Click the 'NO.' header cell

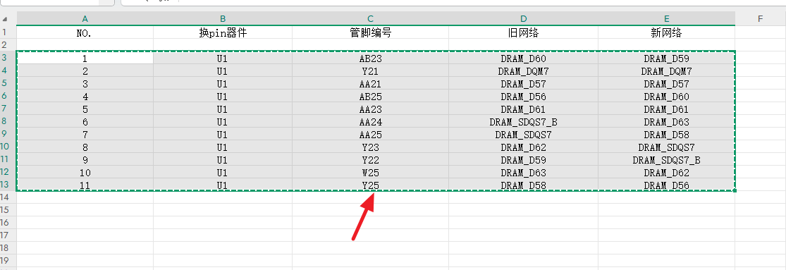pyautogui.click(x=85, y=32)
